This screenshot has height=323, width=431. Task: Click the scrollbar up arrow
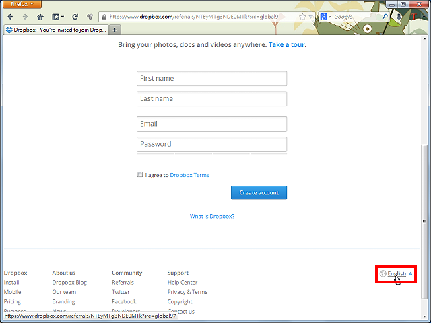point(424,39)
